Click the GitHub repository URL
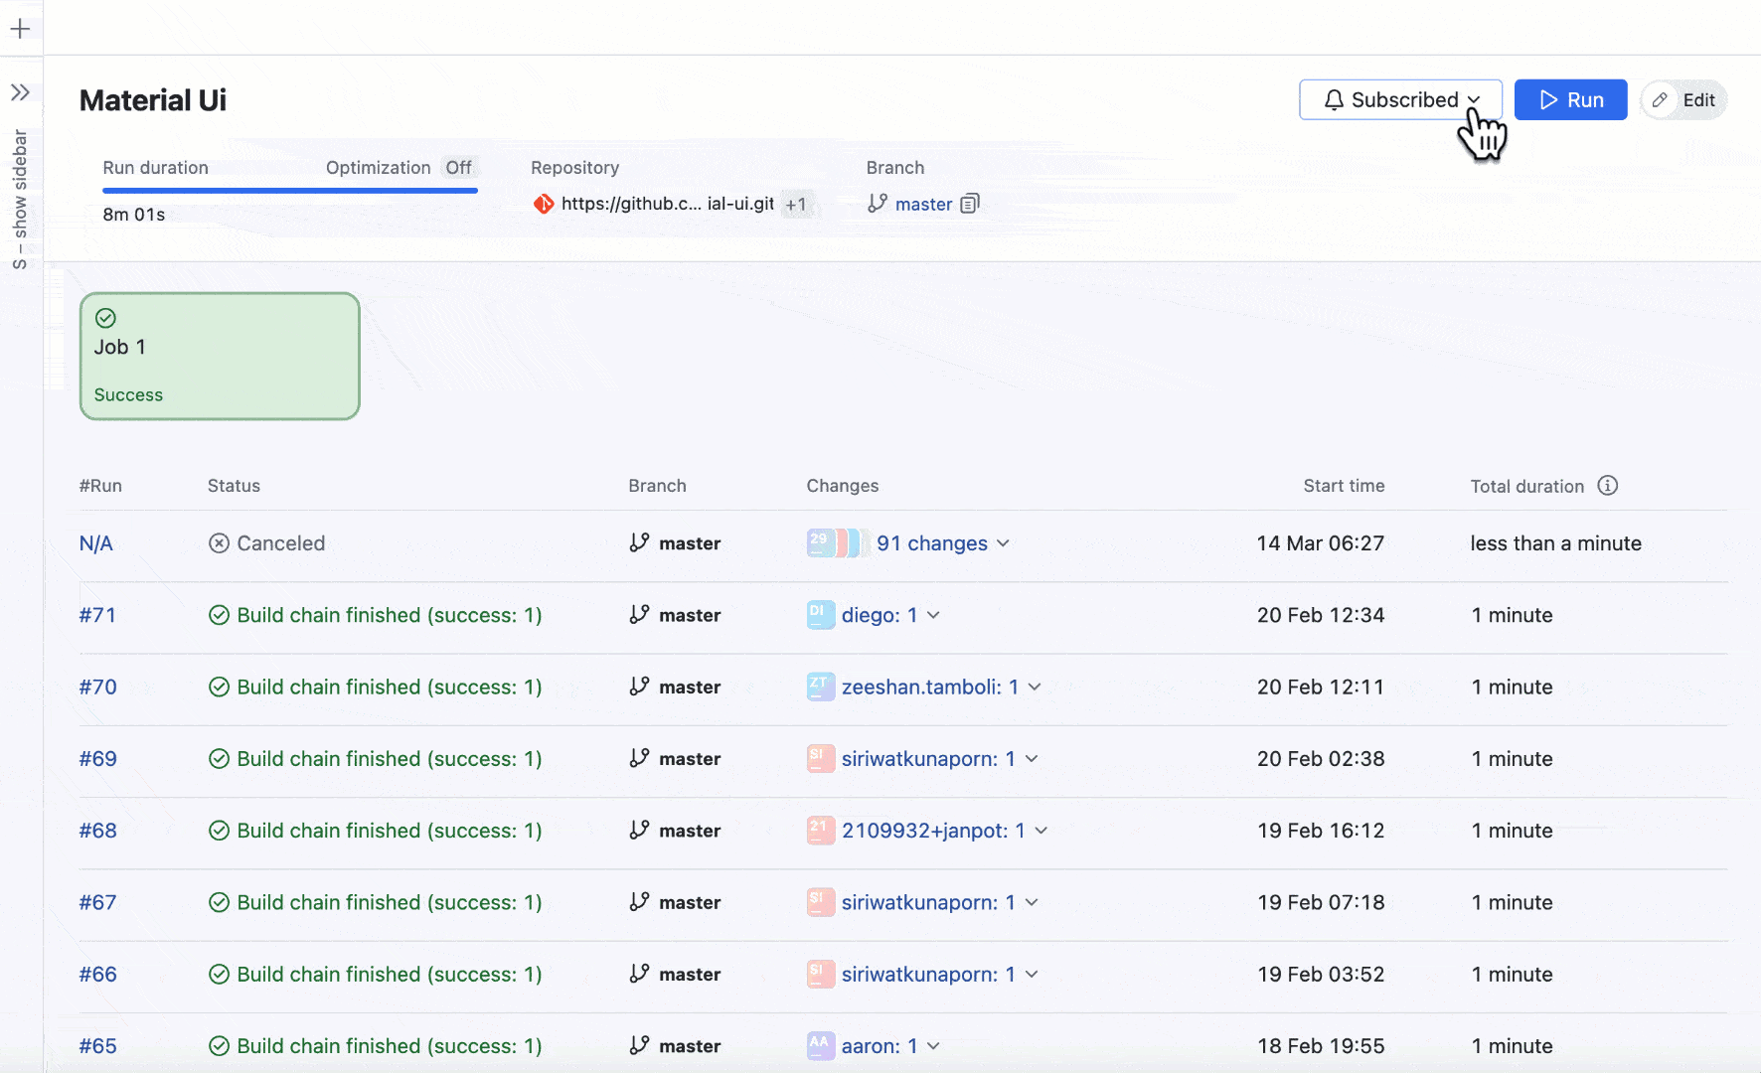 (667, 204)
